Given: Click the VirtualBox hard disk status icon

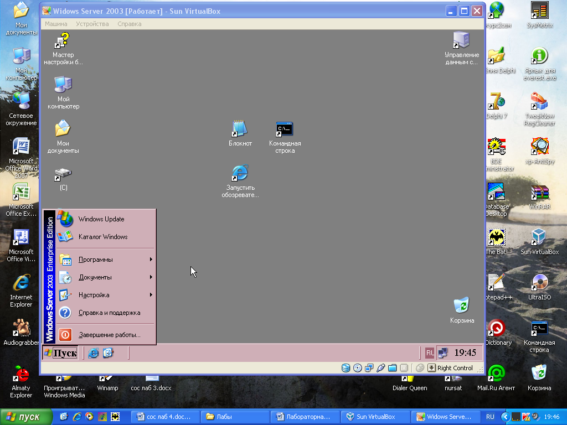Looking at the screenshot, I should [x=346, y=368].
